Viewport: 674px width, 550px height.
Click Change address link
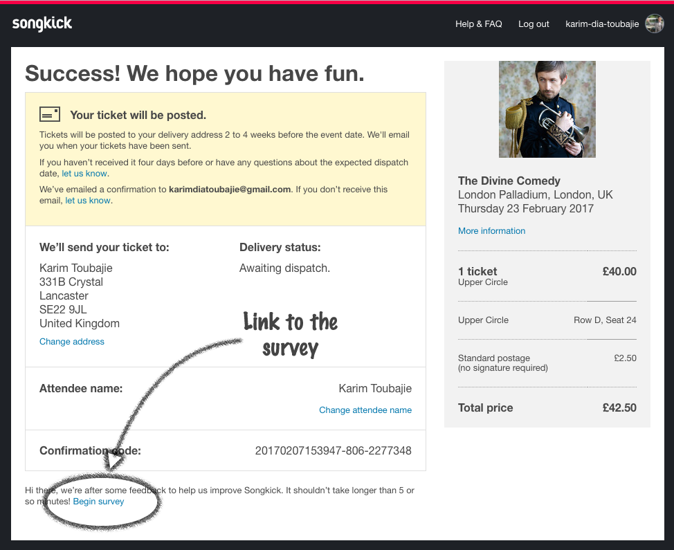pos(72,342)
